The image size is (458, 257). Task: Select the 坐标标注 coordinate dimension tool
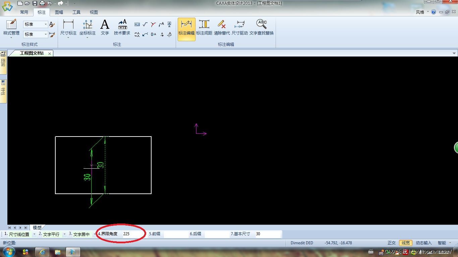pos(87,27)
